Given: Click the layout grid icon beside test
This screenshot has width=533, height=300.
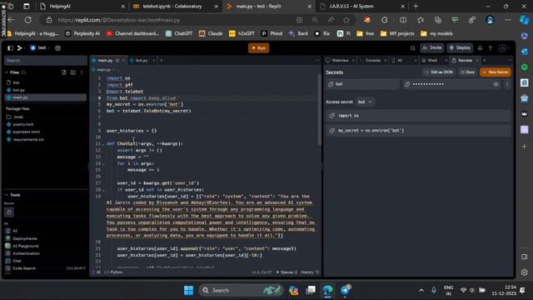Looking at the screenshot, I should [x=57, y=48].
